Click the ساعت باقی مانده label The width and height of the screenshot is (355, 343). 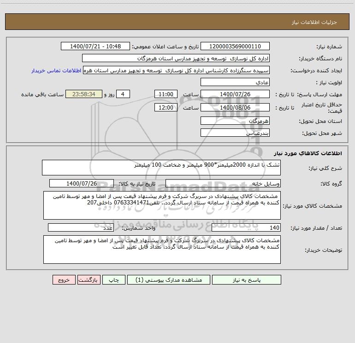42,94
